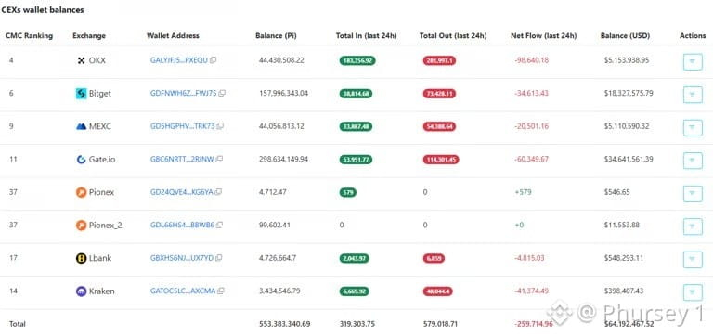The image size is (713, 336).
Task: Open the Actions dropdown for Bitget row
Action: 693,95
